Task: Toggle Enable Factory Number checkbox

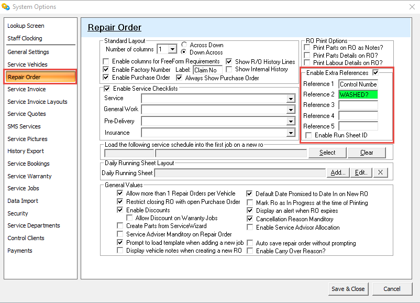Action: (106, 70)
